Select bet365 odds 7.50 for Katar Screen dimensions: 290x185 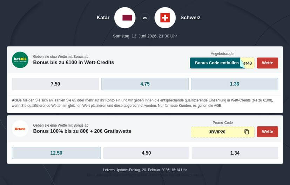click(x=55, y=84)
